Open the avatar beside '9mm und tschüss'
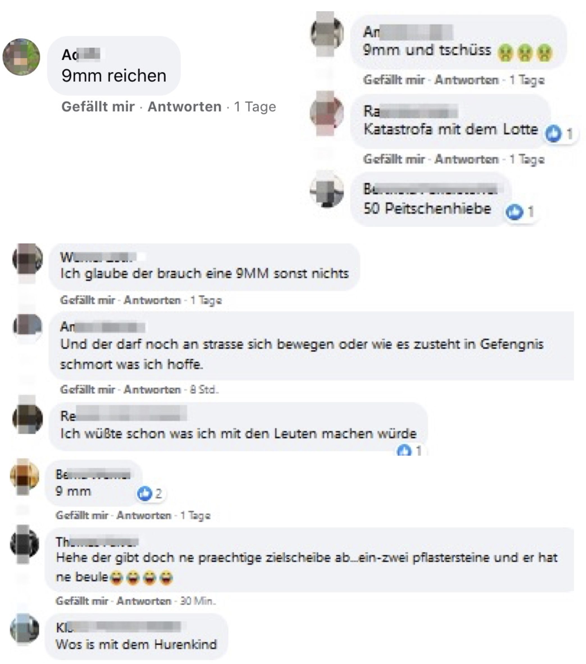This screenshot has height=664, width=586. point(327,33)
